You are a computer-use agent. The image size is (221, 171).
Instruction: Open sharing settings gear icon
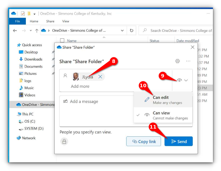click(177, 61)
